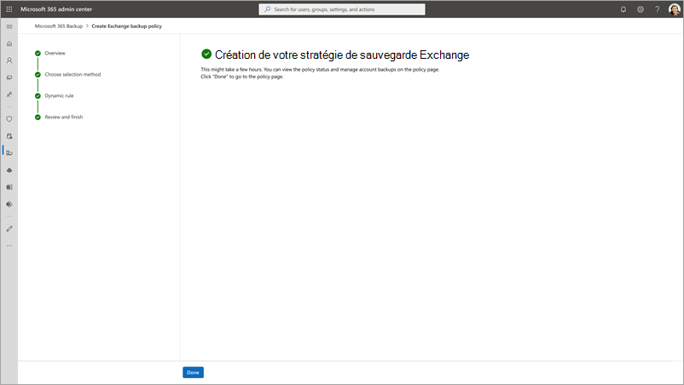Click the heading Création de votre stratégie
This screenshot has height=385, width=684.
[x=342, y=55]
